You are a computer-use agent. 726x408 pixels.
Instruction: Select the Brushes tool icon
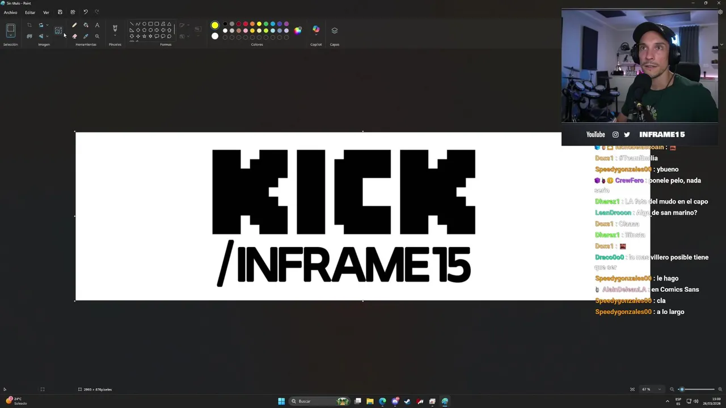(115, 28)
